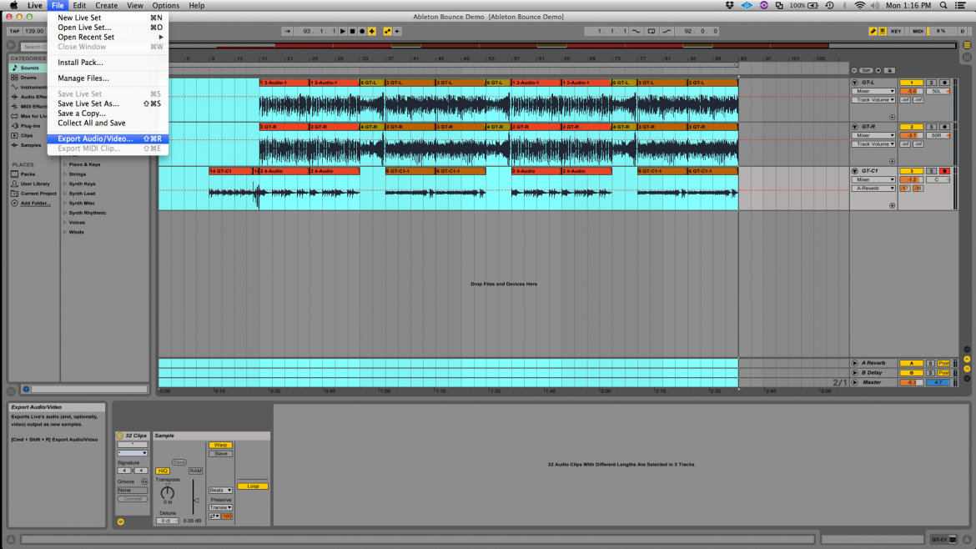Expand the Master track

(x=854, y=382)
